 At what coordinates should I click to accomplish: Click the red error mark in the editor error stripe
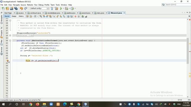click(x=190, y=51)
